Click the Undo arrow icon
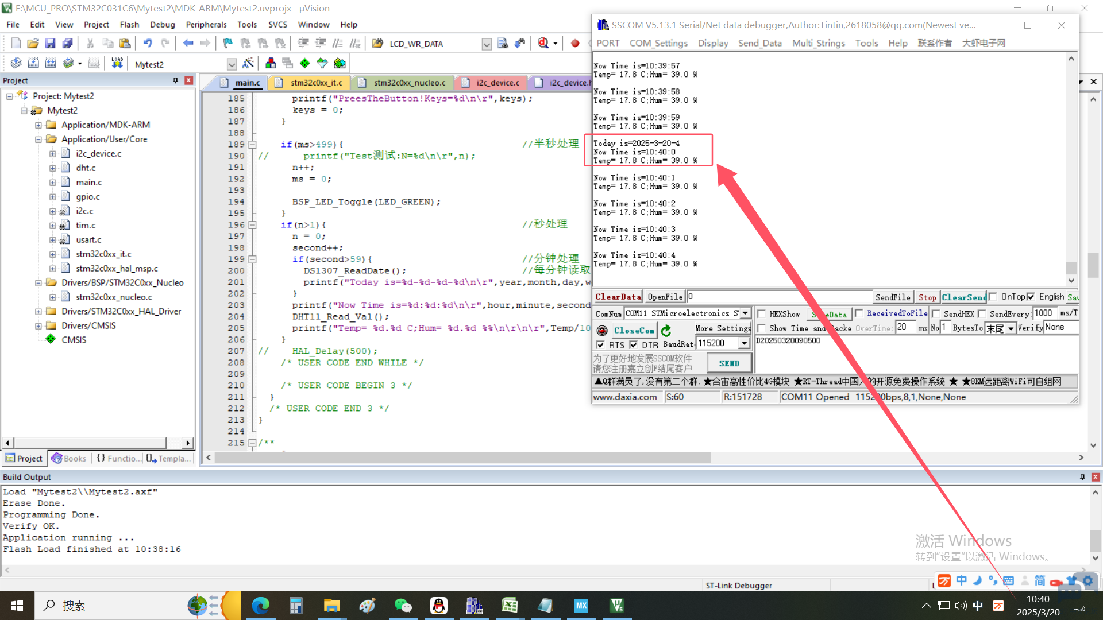The width and height of the screenshot is (1103, 620). click(x=148, y=43)
